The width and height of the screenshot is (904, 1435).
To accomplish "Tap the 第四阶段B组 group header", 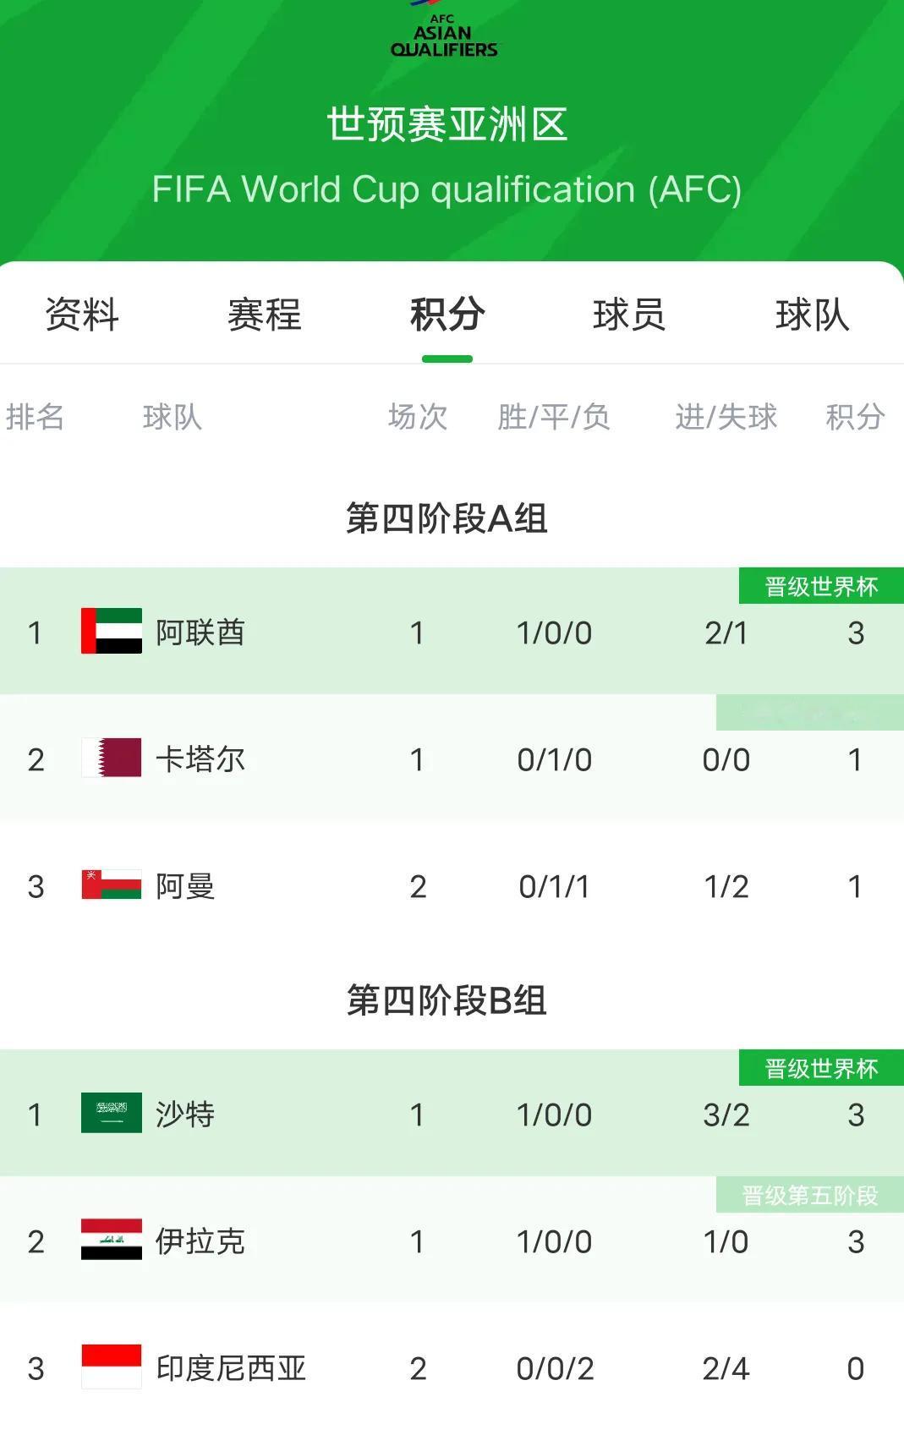I will [x=447, y=1000].
